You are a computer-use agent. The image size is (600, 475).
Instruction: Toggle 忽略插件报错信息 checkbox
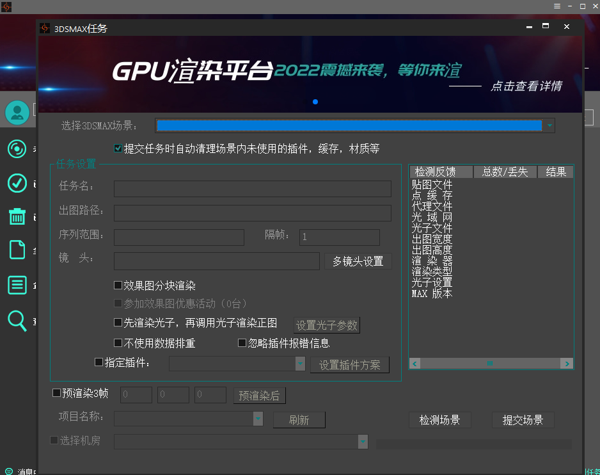coord(242,343)
